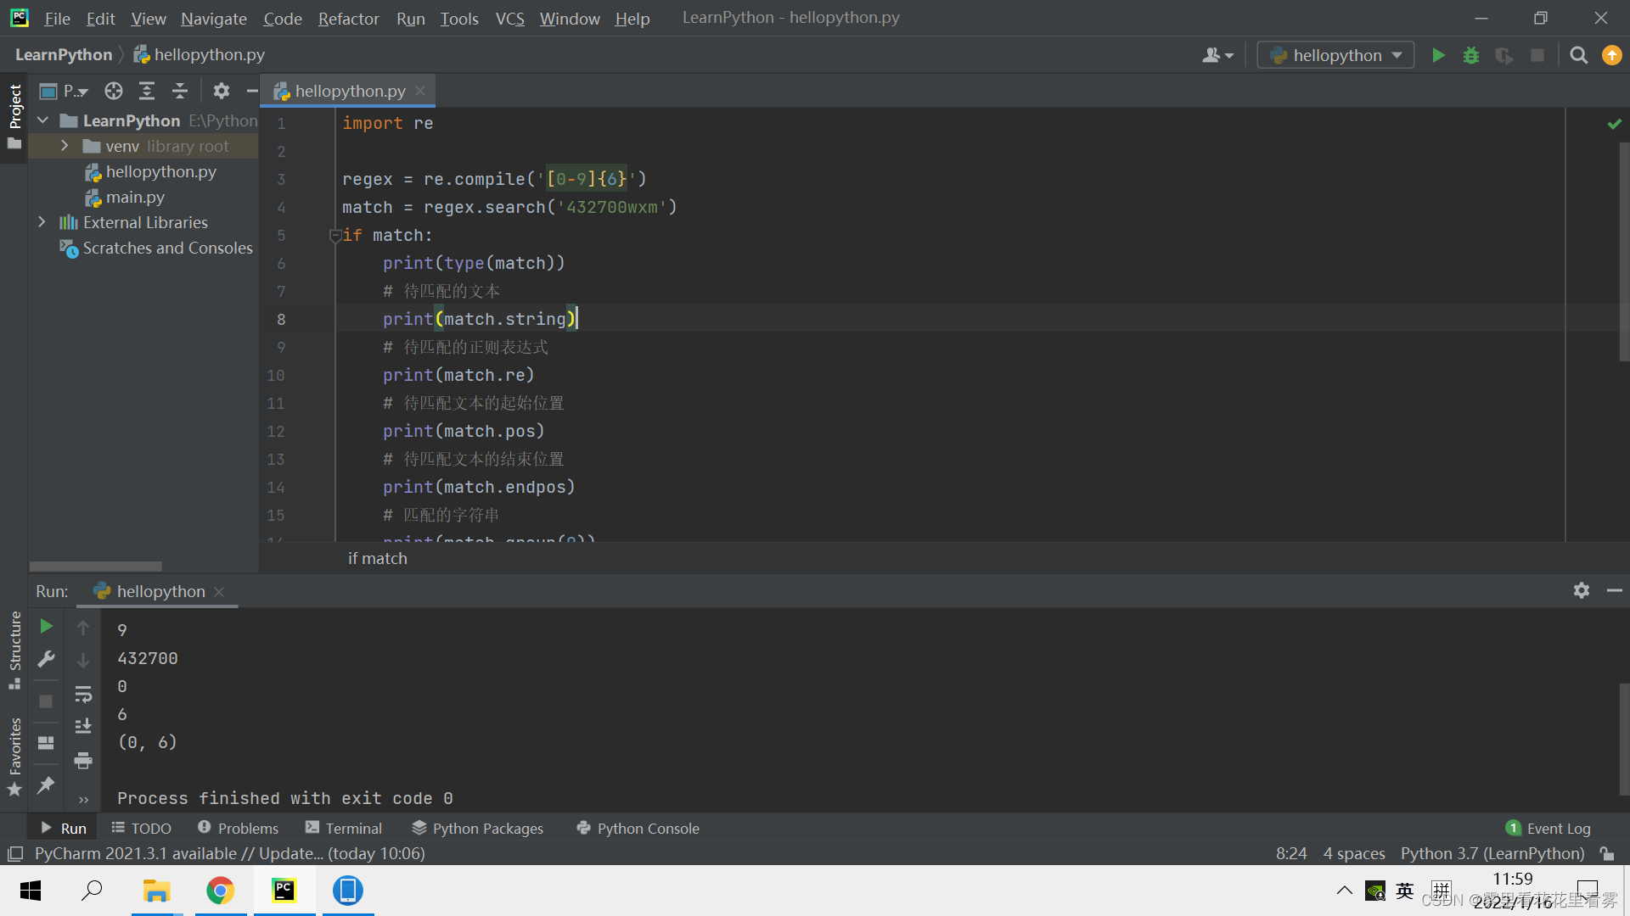
Task: Open Favorites side tool window
Action: coord(14,757)
